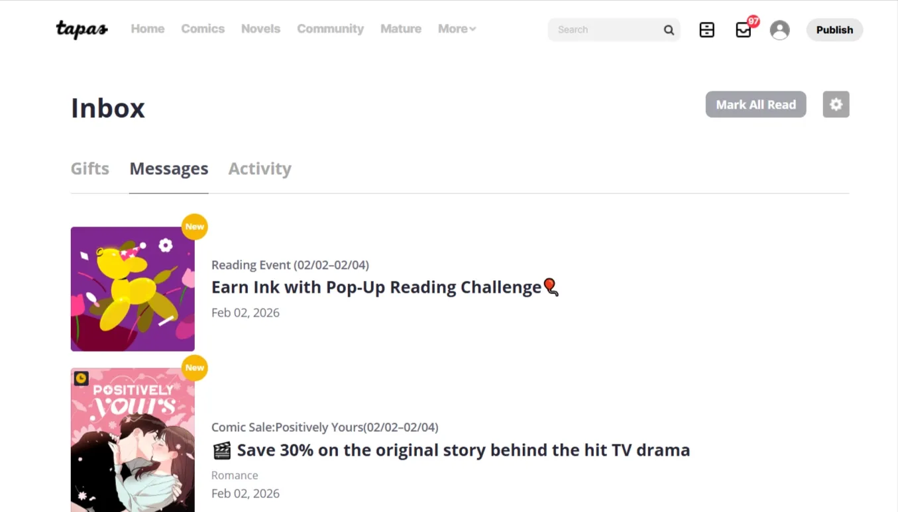Switch to the Gifts tab
Screen dimensions: 898x512
90,169
